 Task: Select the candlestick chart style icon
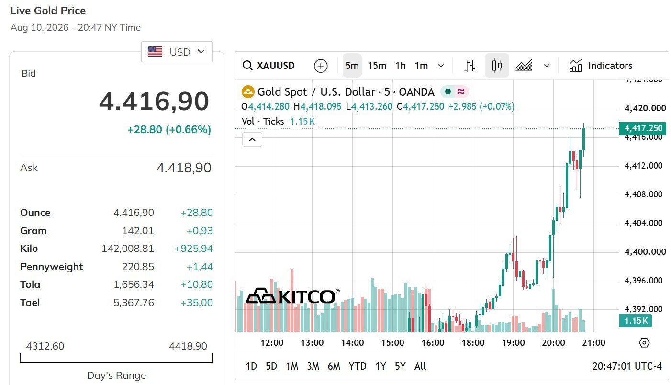click(497, 66)
